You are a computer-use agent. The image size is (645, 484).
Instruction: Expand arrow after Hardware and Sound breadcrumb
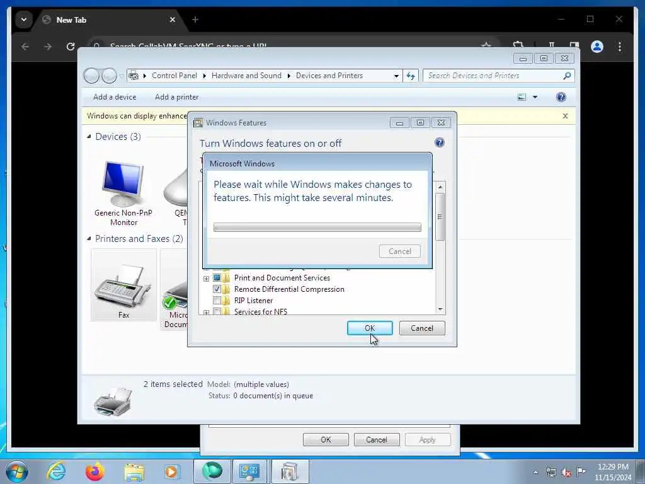(x=288, y=76)
